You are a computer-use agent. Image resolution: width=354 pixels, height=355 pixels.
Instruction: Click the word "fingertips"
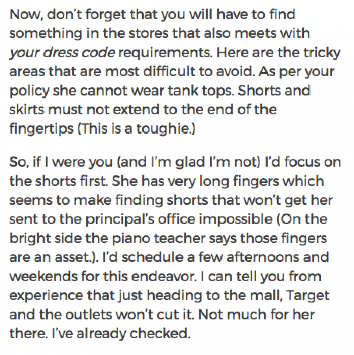[41, 129]
